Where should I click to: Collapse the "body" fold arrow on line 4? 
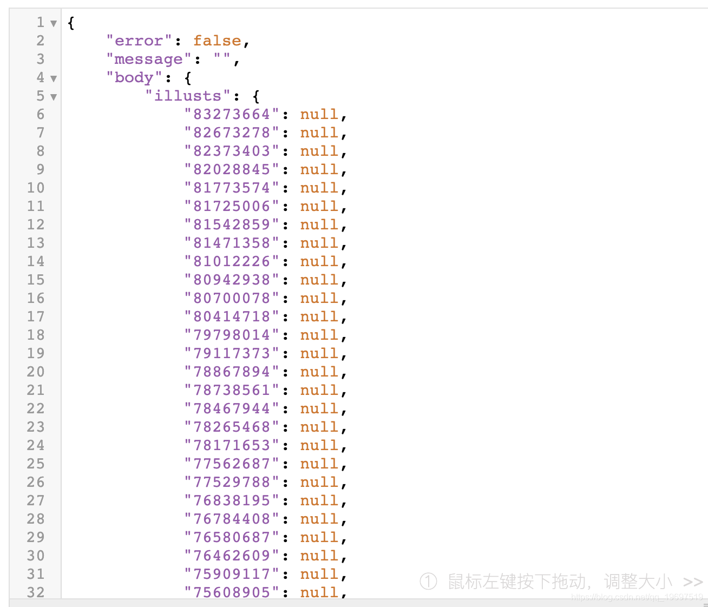[x=53, y=78]
